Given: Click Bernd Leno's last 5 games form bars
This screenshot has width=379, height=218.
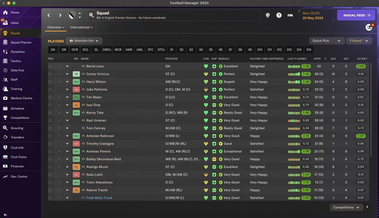Looking at the screenshot, I should pyautogui.click(x=294, y=66).
